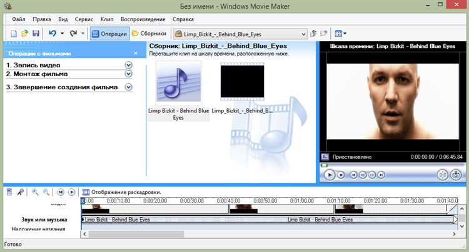Toggle the Операции tasks pane

pyautogui.click(x=109, y=34)
